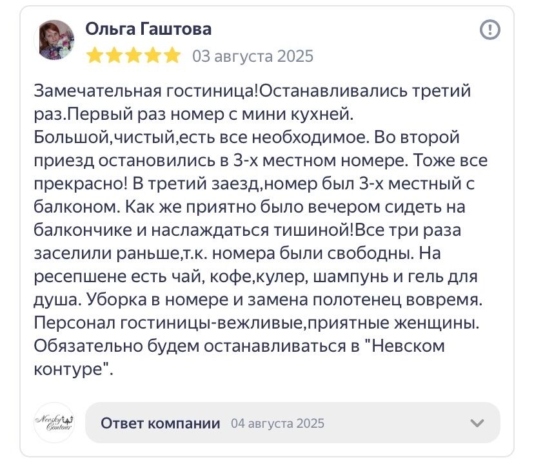The height and width of the screenshot is (460, 534).
Task: Click the report review exclamation icon
Action: tap(490, 30)
